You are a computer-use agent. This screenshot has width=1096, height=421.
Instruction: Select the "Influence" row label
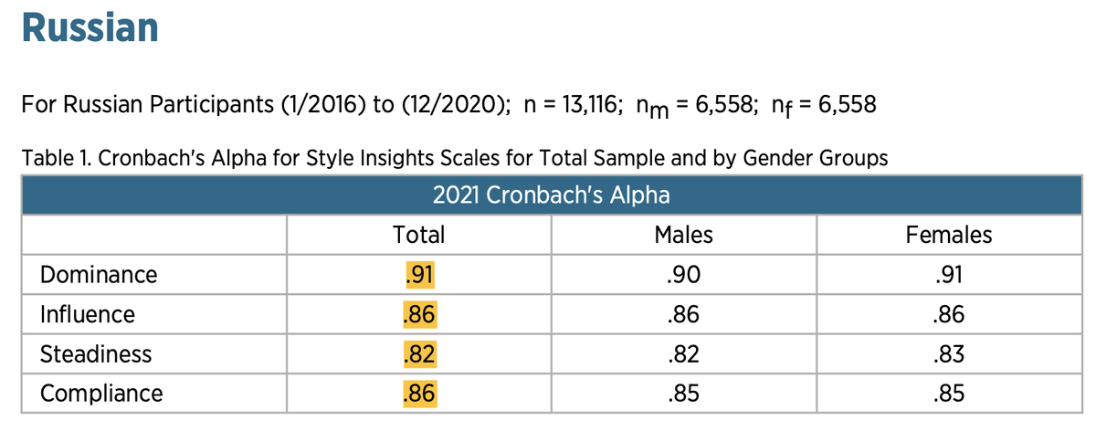point(87,314)
